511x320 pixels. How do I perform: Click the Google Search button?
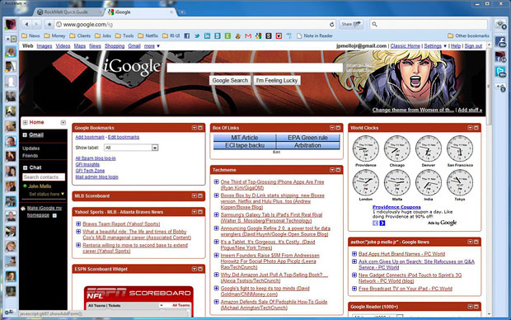(x=230, y=80)
